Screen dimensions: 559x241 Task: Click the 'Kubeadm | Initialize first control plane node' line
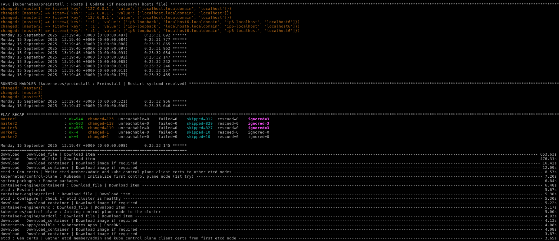point(278,176)
